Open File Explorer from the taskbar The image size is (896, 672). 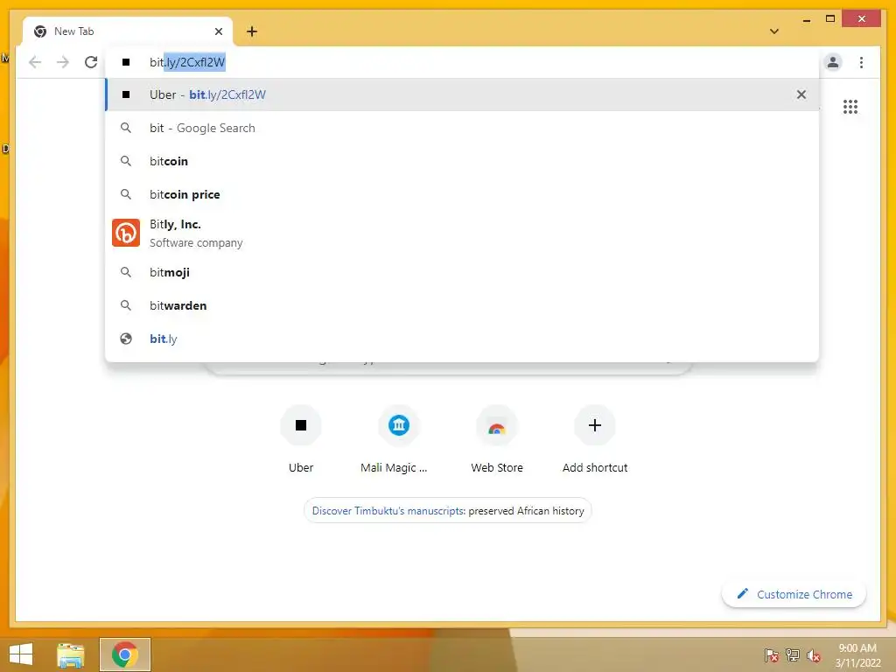(x=71, y=654)
